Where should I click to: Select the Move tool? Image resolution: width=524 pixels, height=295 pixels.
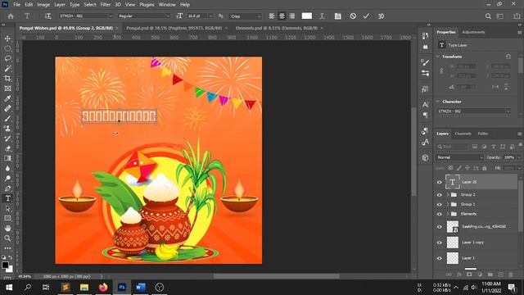click(7, 39)
